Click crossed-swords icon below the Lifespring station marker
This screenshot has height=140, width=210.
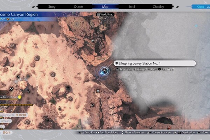(98, 91)
